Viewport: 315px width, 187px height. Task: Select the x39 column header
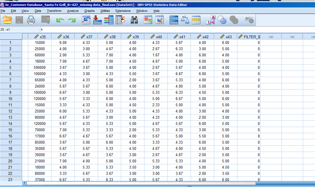click(x=133, y=37)
